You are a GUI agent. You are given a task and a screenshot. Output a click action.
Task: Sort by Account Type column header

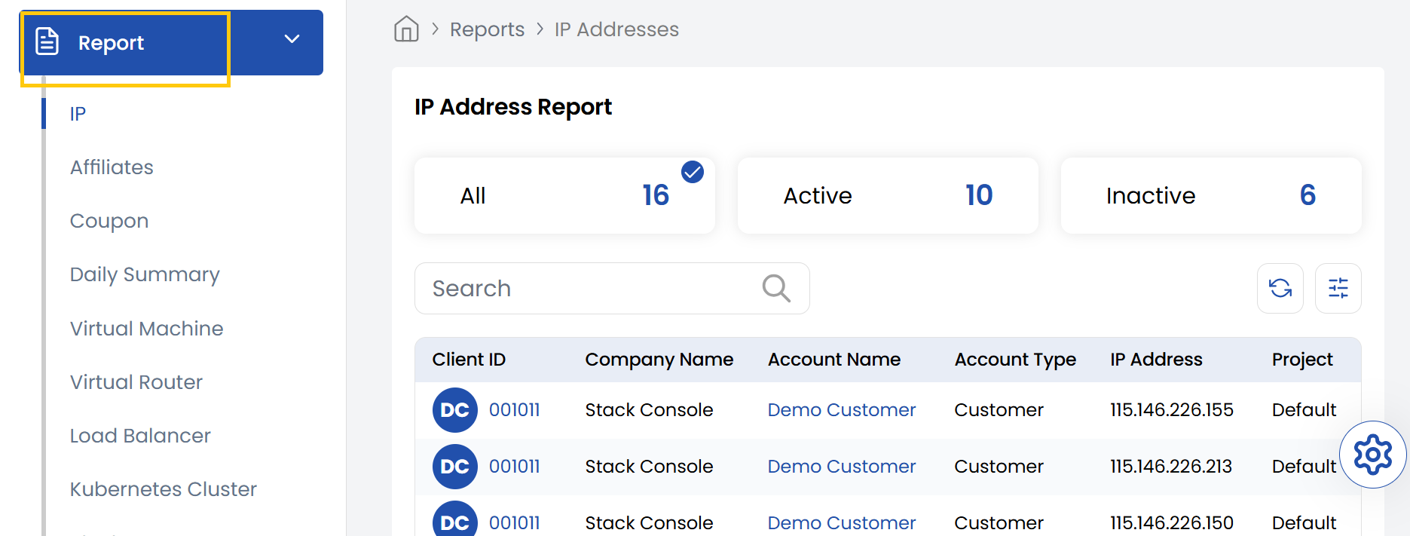click(1015, 360)
